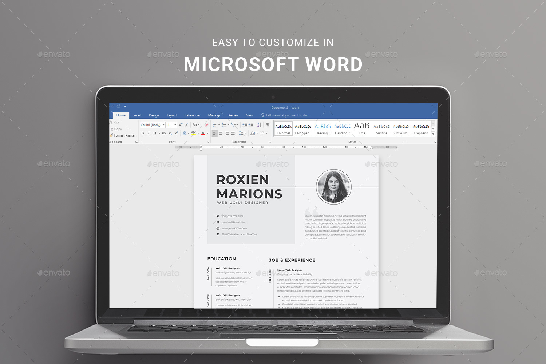The image size is (546, 364).
Task: Open the Mailings ribbon tab
Action: coord(214,115)
